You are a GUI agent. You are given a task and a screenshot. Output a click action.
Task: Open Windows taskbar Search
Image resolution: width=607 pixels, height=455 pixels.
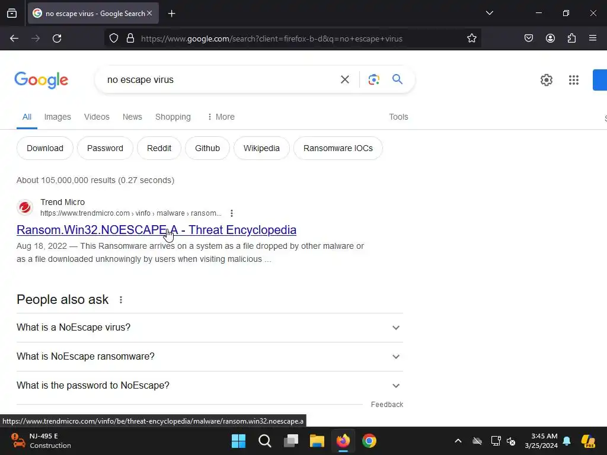click(x=265, y=441)
